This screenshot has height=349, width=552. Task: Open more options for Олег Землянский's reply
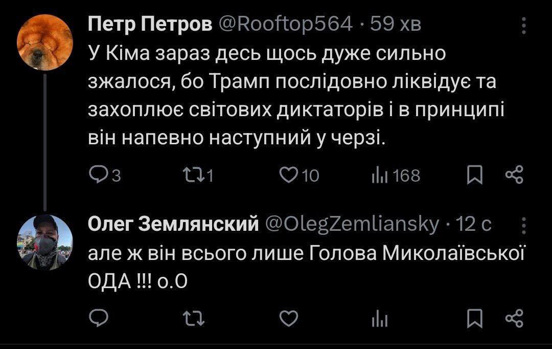522,224
